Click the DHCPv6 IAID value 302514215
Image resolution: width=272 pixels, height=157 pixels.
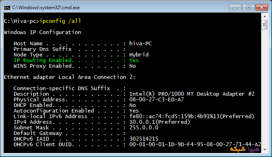point(144,139)
